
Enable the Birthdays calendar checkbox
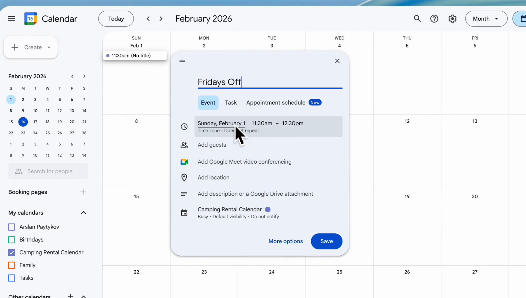pyautogui.click(x=12, y=240)
